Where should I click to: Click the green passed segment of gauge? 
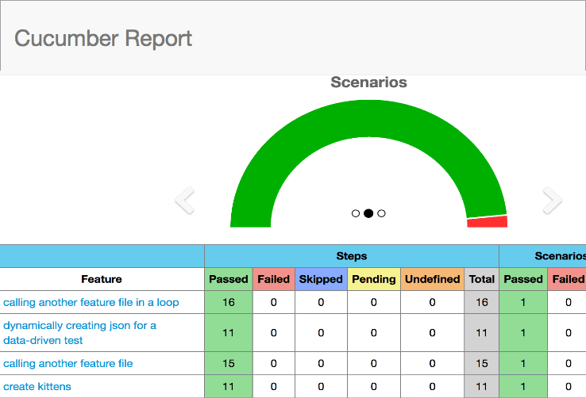coord(368,119)
